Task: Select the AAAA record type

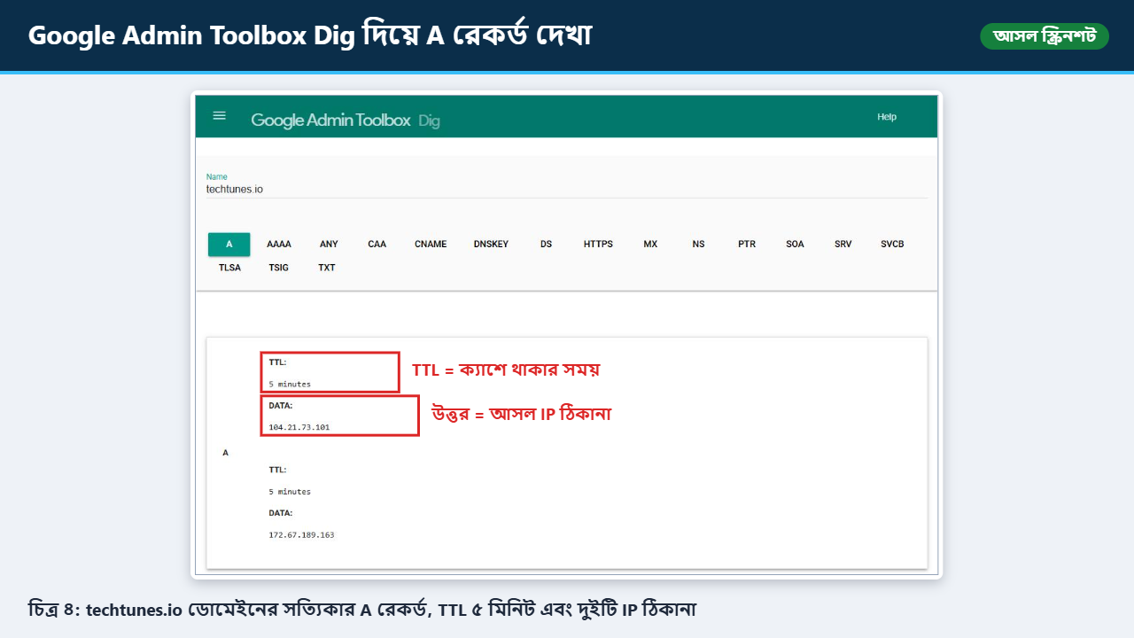Action: [279, 245]
